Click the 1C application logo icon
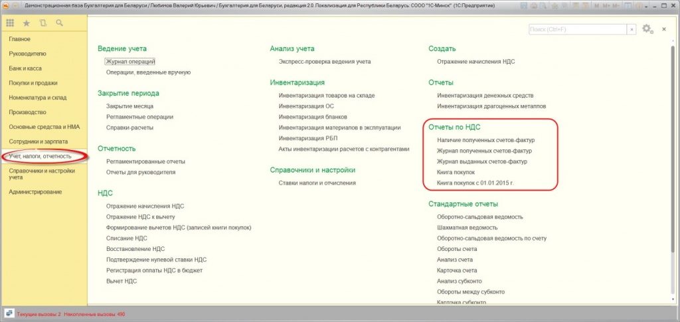680x322 pixels. [x=6, y=5]
